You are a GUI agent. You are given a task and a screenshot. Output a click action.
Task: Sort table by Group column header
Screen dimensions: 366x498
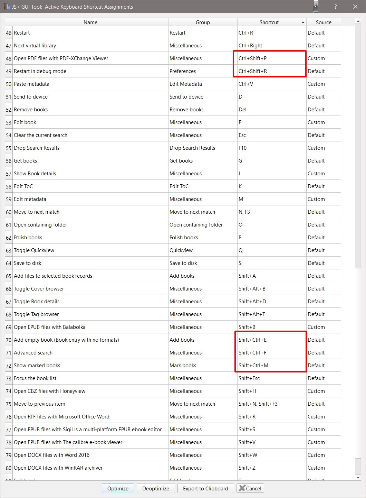203,22
